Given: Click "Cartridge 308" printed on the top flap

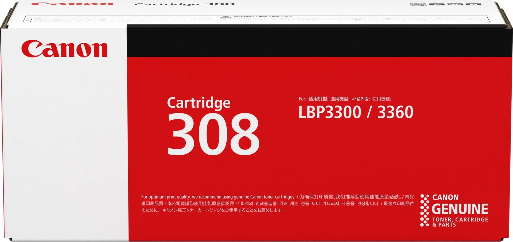Looking at the screenshot, I should (185, 4).
